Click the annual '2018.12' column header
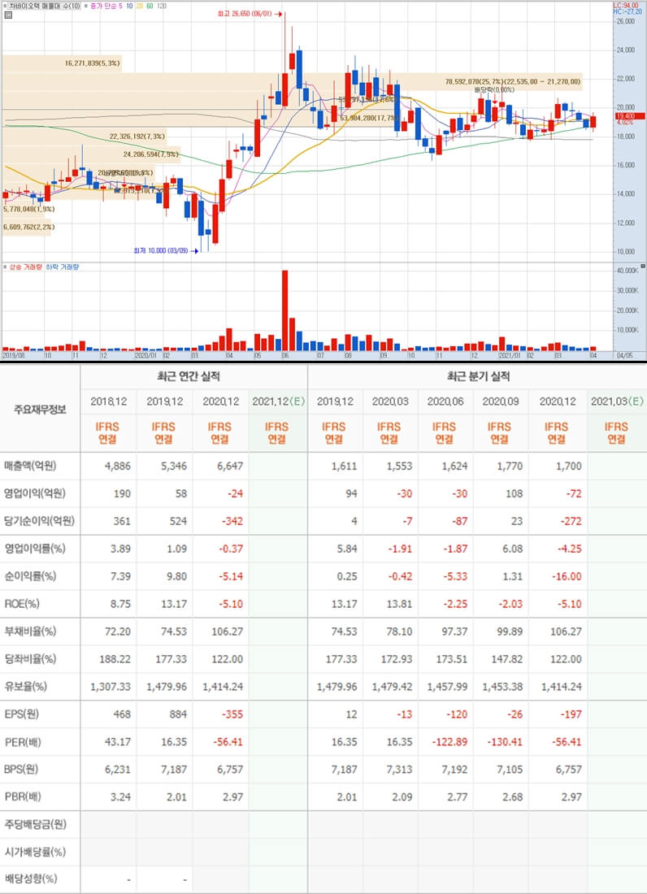 pos(108,401)
